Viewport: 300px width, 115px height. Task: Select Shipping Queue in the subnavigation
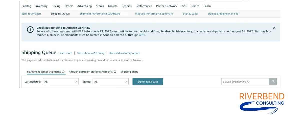pos(60,14)
